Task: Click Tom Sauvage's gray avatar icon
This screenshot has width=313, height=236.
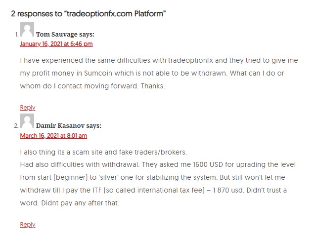Action: pos(27,29)
